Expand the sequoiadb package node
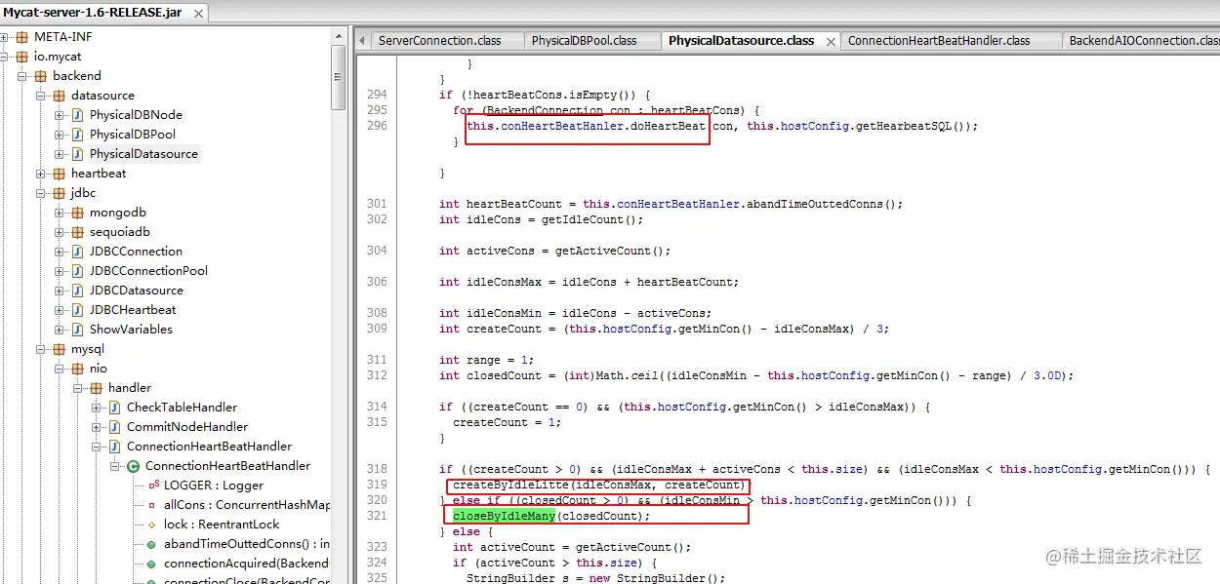The image size is (1220, 584). tap(60, 232)
